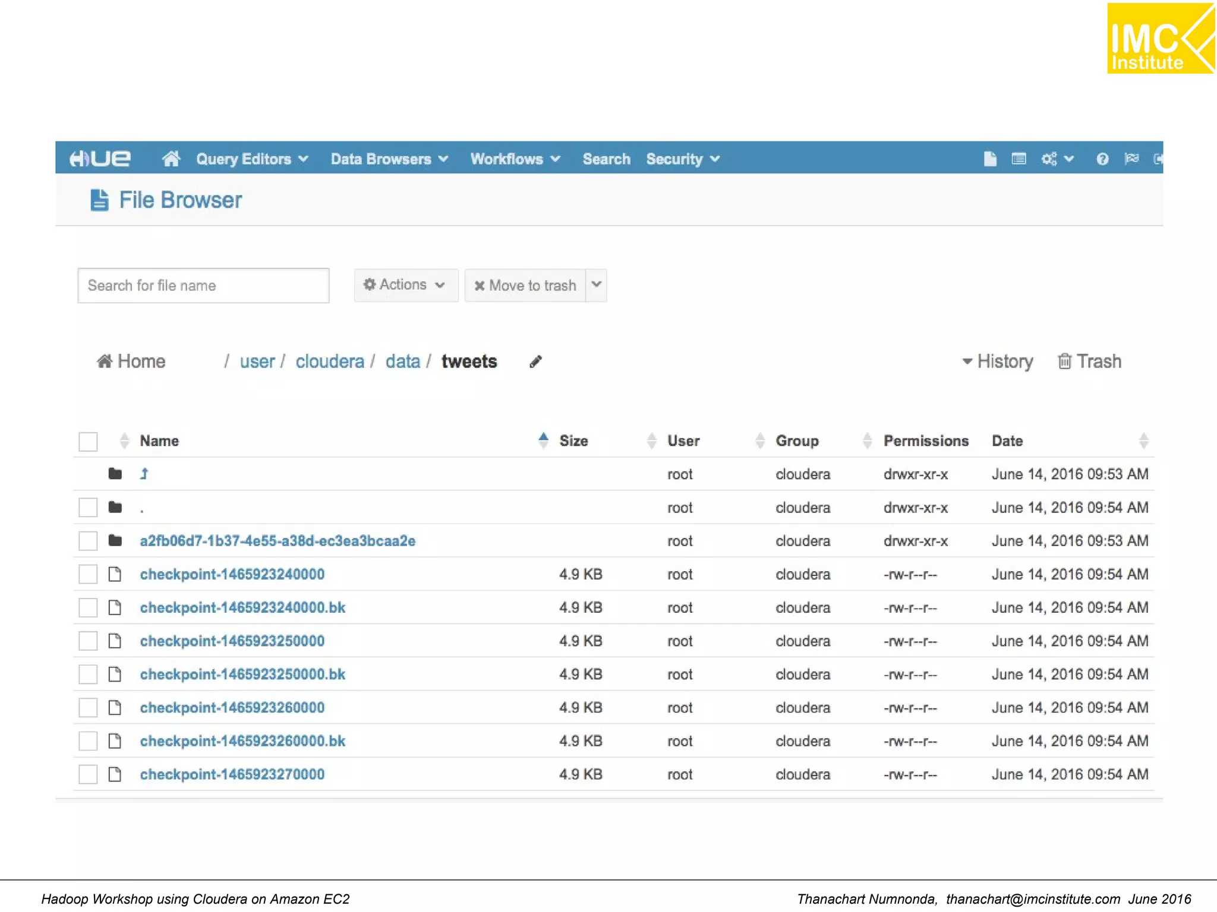Open the Job Browser list icon
The image size is (1217, 912).
tap(1019, 159)
